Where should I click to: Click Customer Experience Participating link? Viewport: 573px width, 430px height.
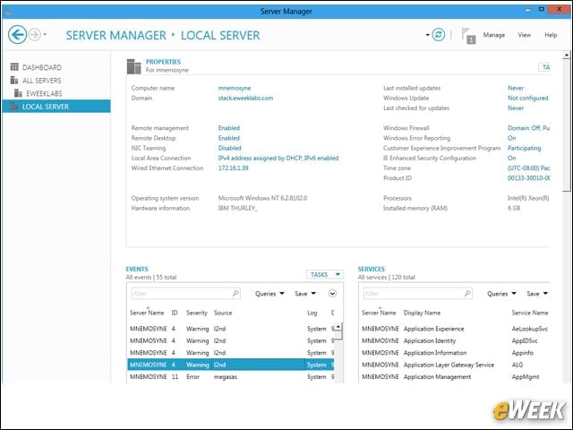click(x=524, y=148)
